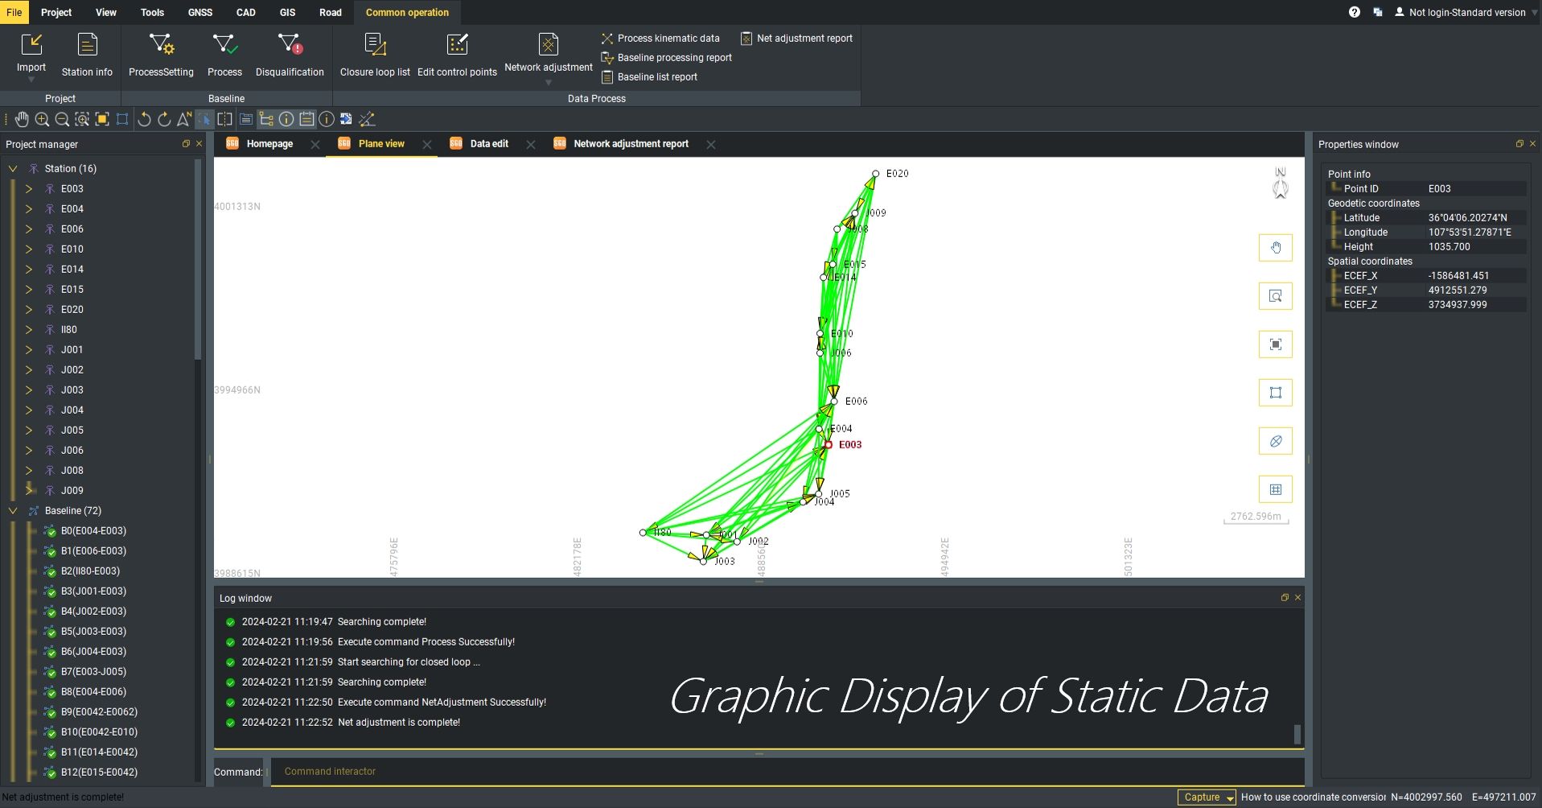Click the zoom in magnifier icon
Image resolution: width=1542 pixels, height=808 pixels.
pyautogui.click(x=42, y=119)
